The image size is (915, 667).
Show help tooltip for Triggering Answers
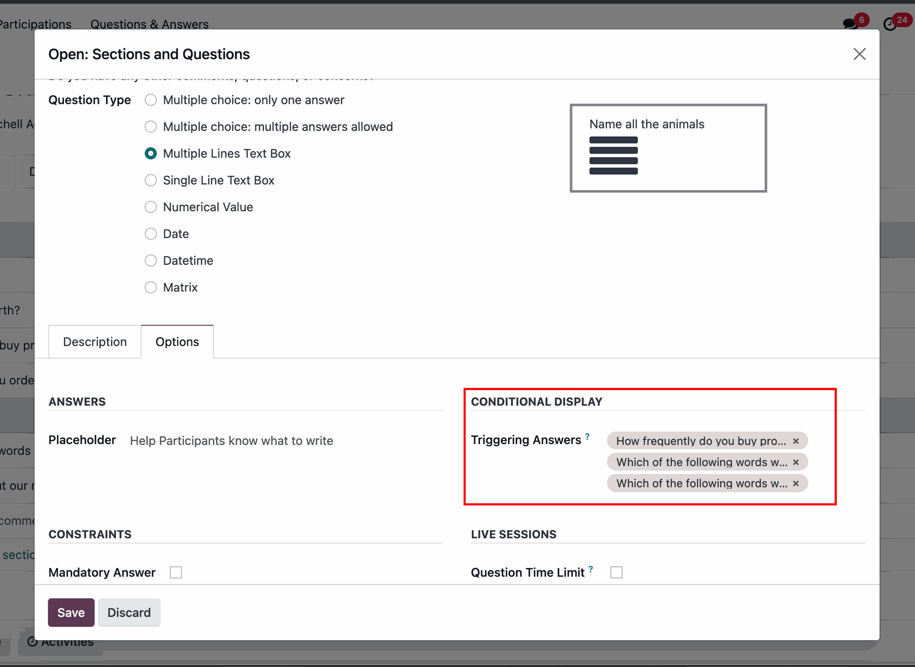tap(588, 436)
